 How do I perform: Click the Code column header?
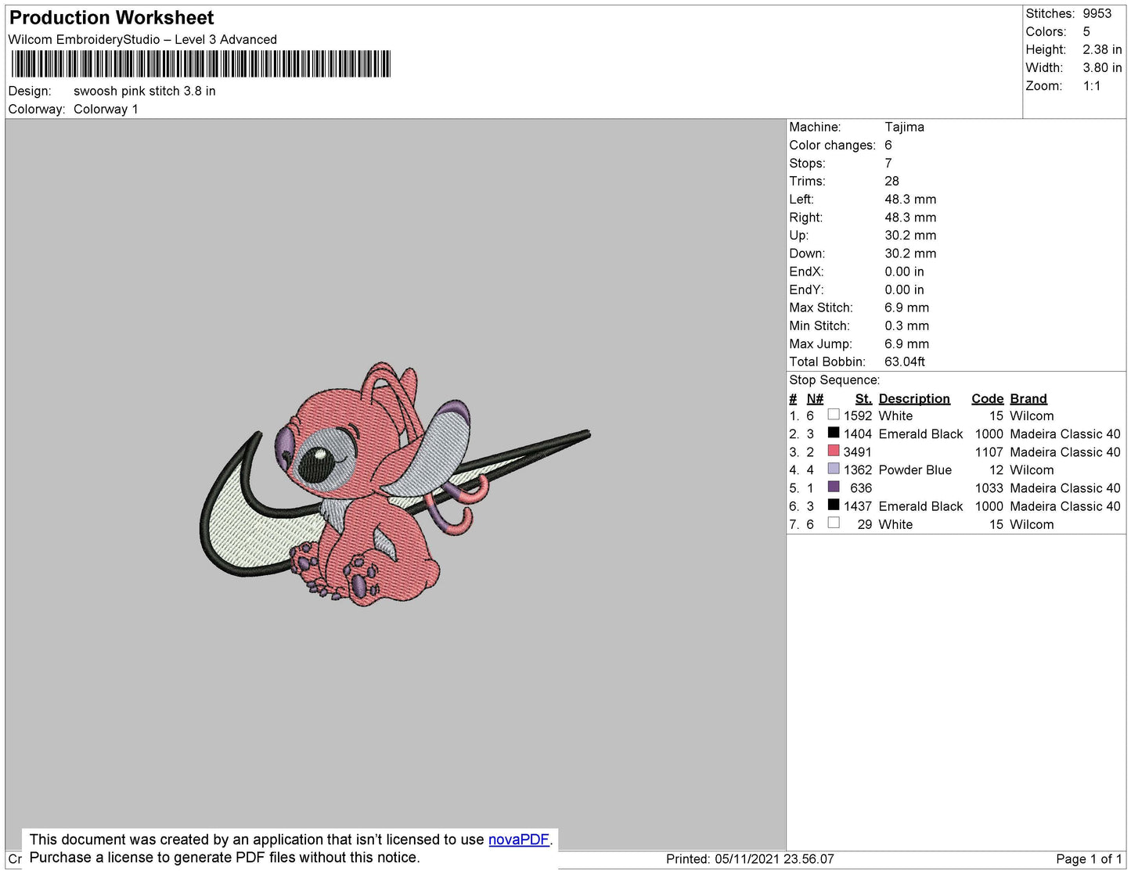987,398
